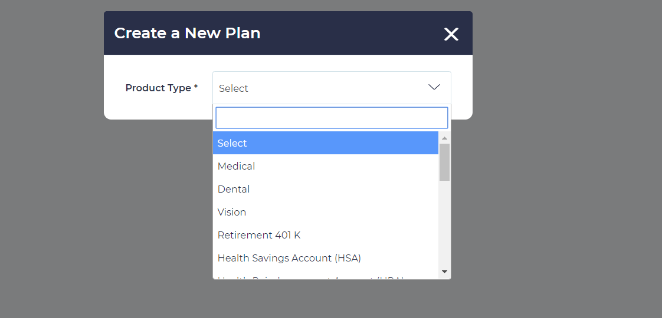Screen dimensions: 662x318
Task: Close the Create a New Plan dialog
Action: [451, 34]
